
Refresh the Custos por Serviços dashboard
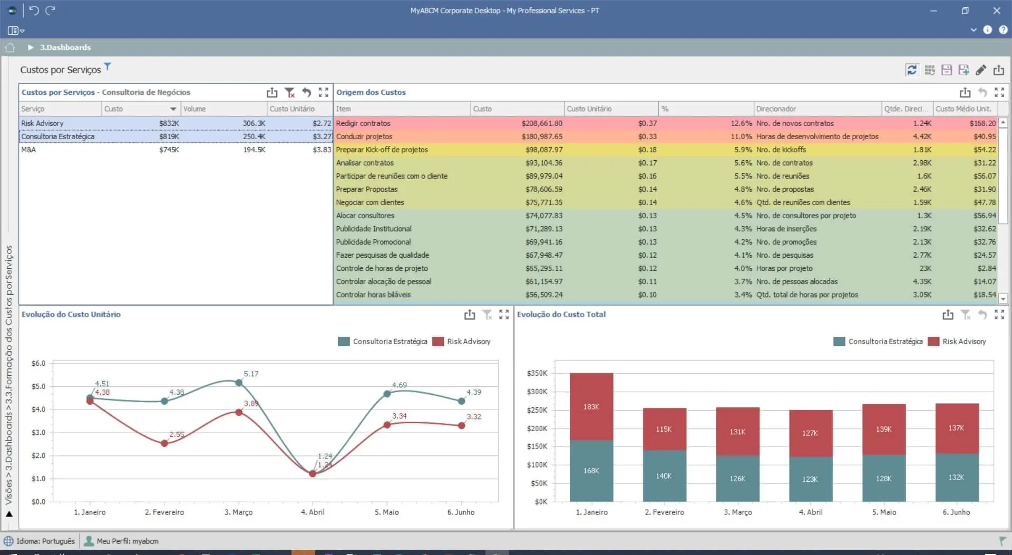(x=911, y=70)
